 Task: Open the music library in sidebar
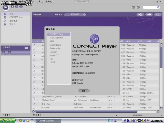pyautogui.click(x=15, y=14)
